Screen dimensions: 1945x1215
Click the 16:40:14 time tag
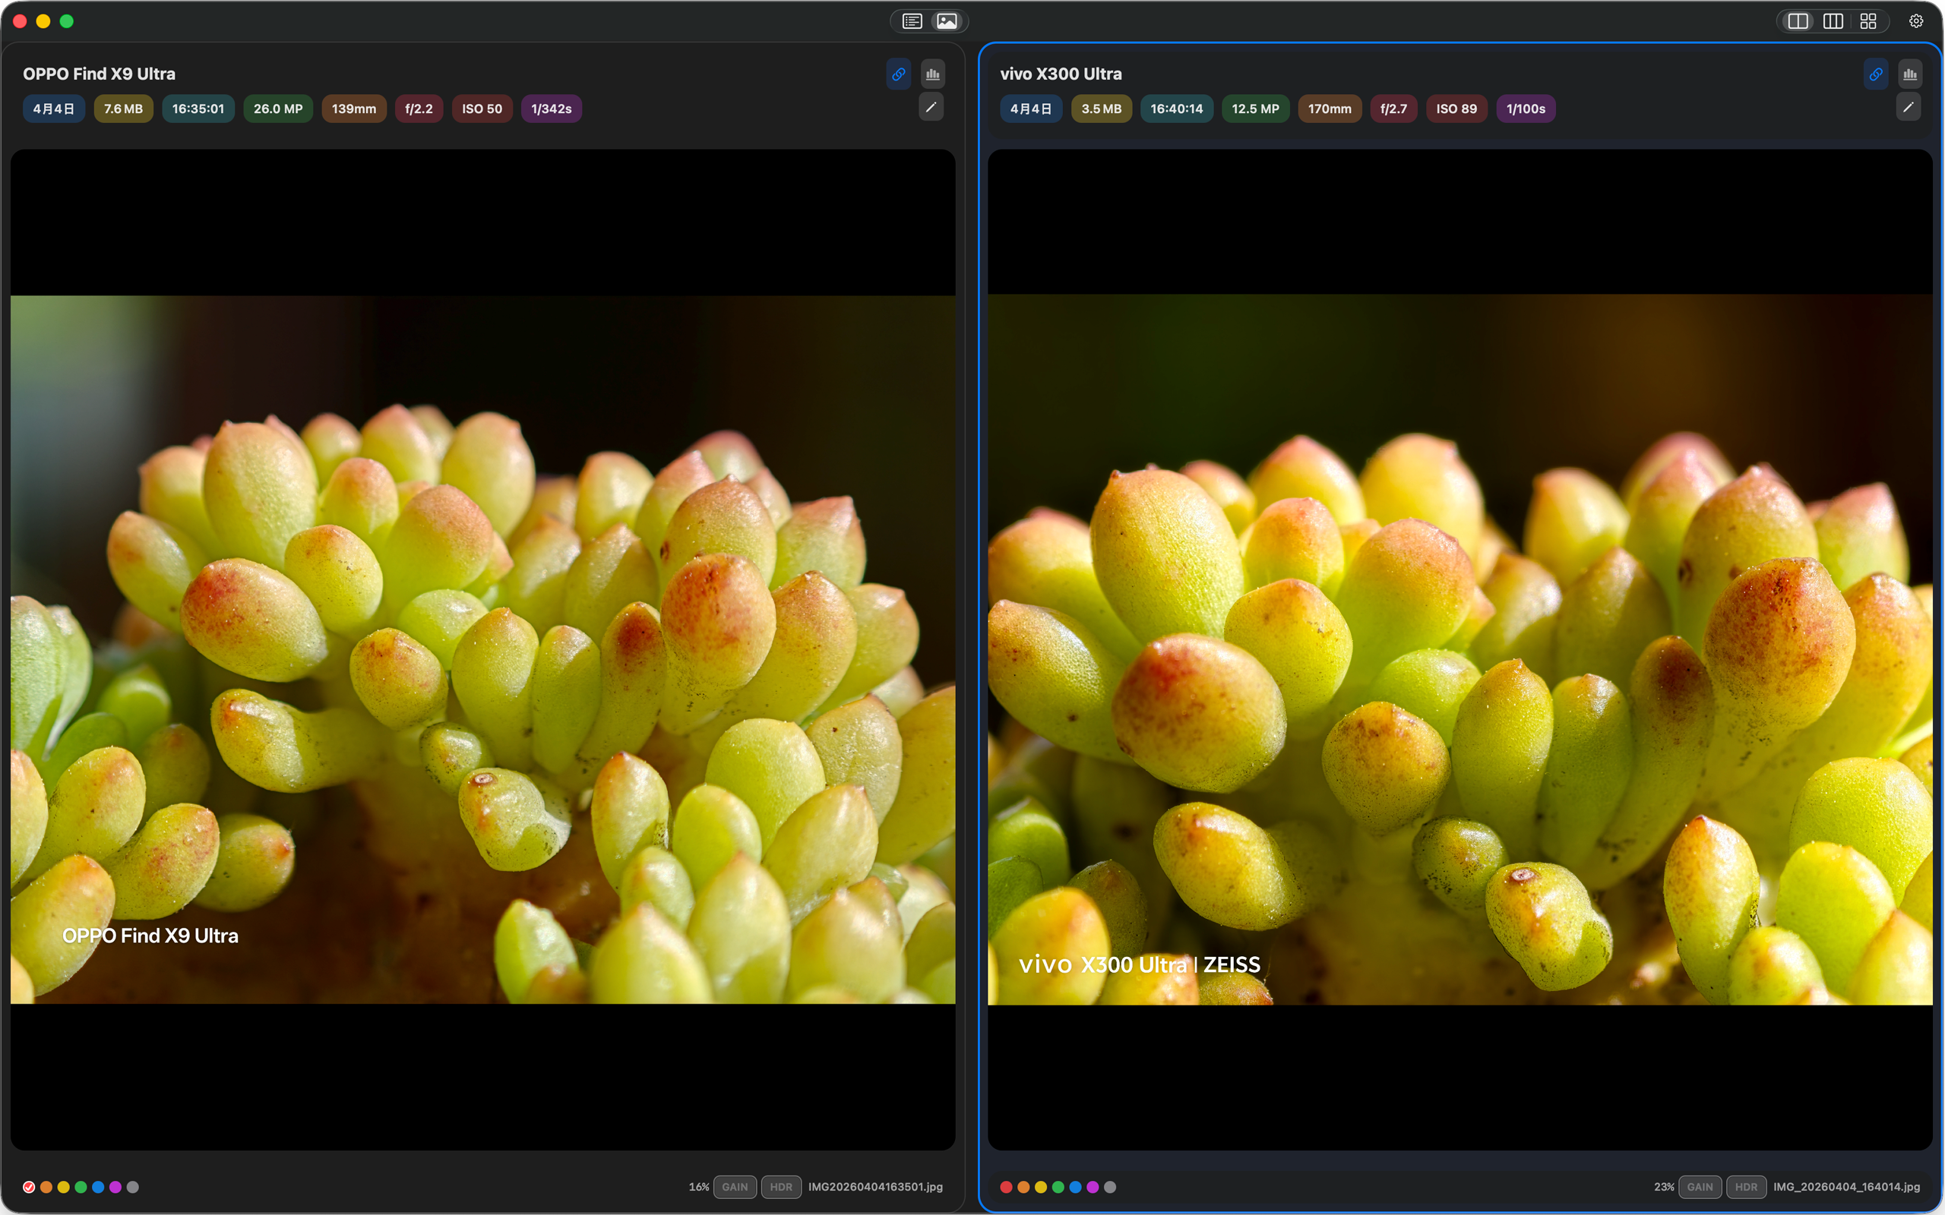(1177, 109)
